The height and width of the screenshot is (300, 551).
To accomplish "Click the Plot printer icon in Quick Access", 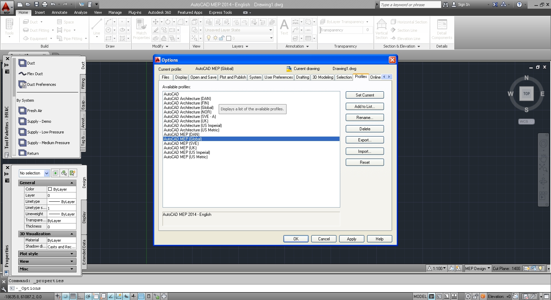I will [x=45, y=4].
